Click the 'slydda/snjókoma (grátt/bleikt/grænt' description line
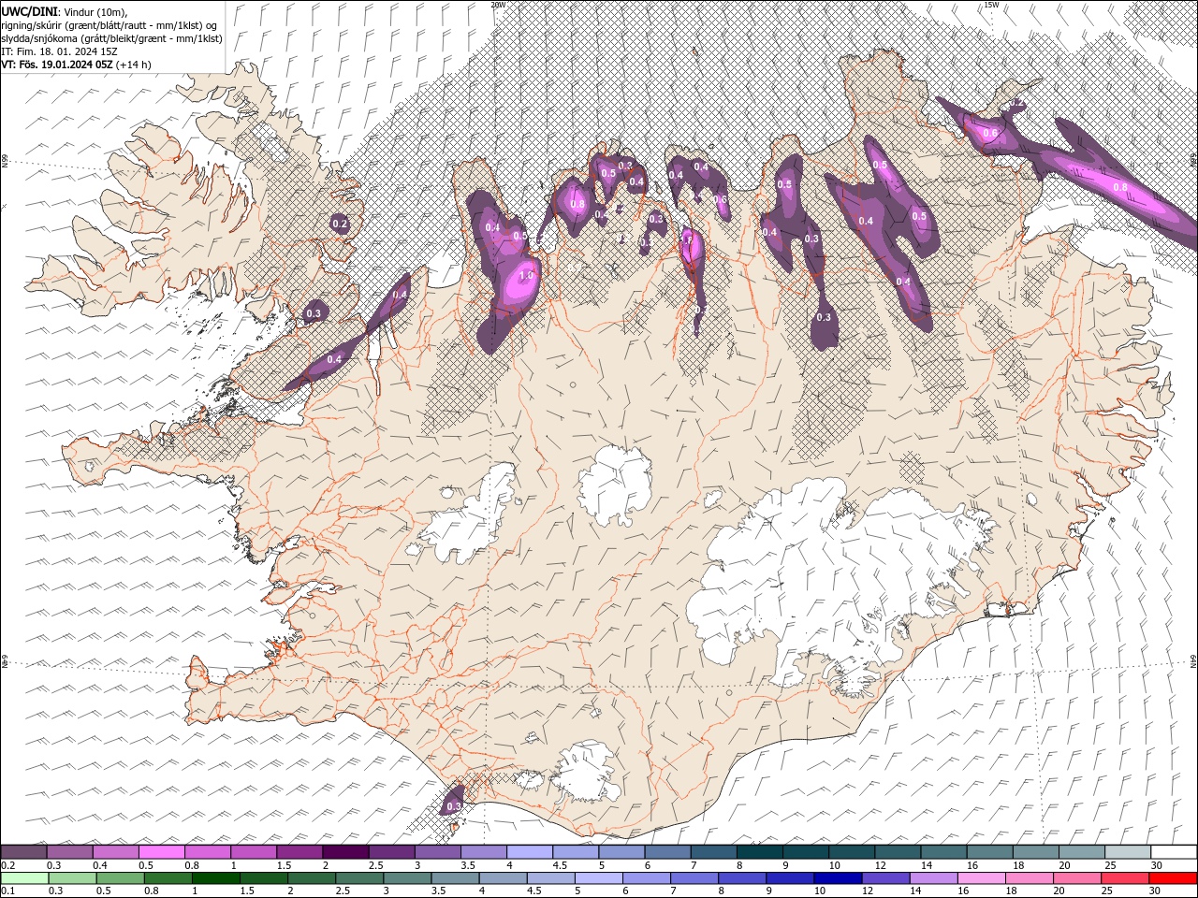Screen dimensions: 1198x898 111,38
